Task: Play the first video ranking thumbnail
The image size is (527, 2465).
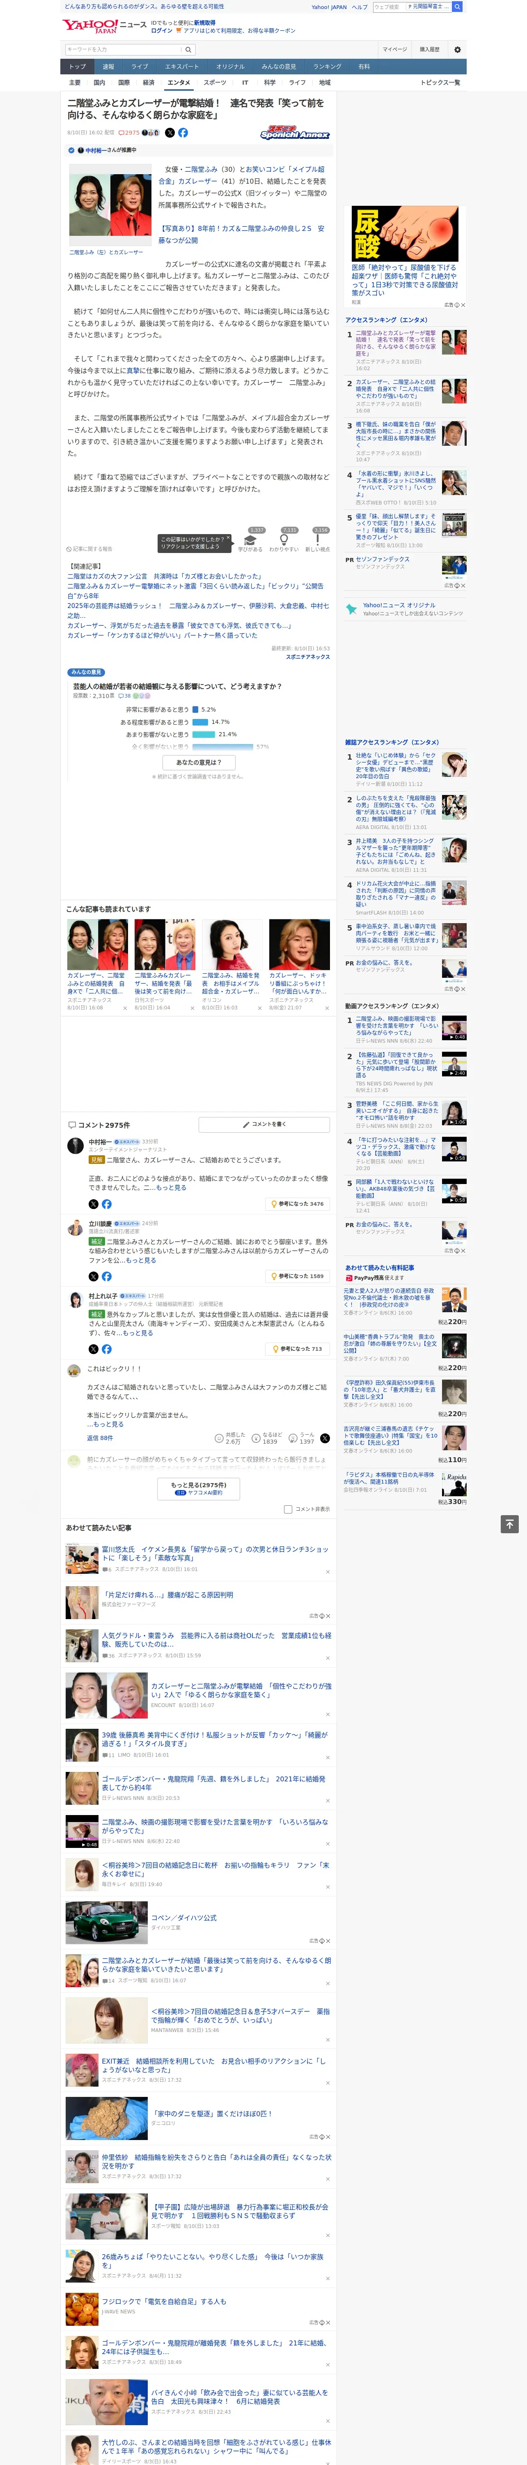Action: [x=454, y=1029]
